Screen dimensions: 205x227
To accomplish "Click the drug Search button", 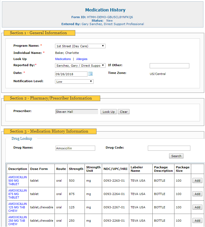I will 176,156.
